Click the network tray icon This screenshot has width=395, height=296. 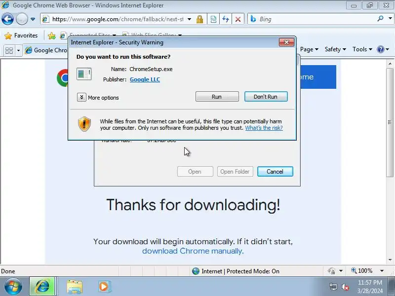[333, 287]
